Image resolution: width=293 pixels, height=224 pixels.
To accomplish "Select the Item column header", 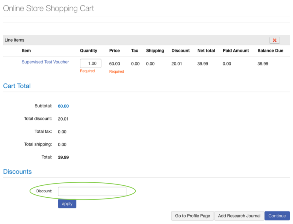I will 26,51.
